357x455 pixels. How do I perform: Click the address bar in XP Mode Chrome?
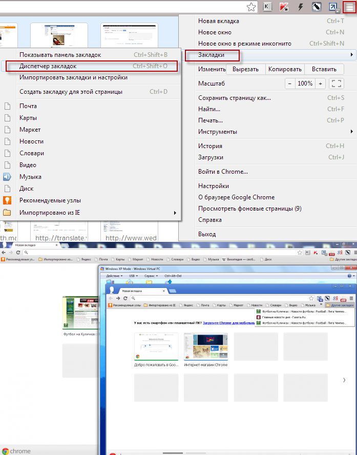pos(222,298)
